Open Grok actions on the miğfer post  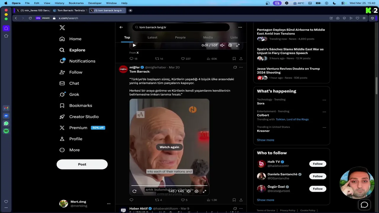[235, 67]
